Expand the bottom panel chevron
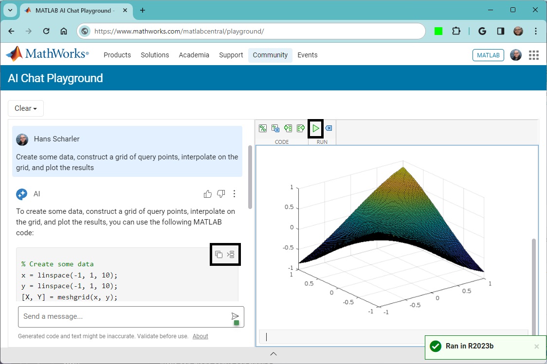The width and height of the screenshot is (547, 364). (273, 354)
